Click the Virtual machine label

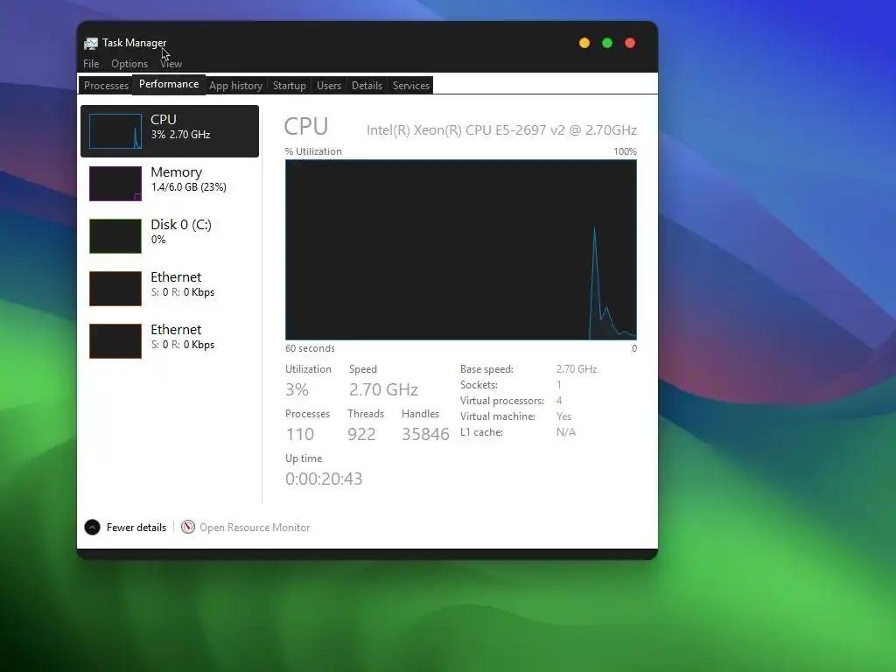pos(498,416)
